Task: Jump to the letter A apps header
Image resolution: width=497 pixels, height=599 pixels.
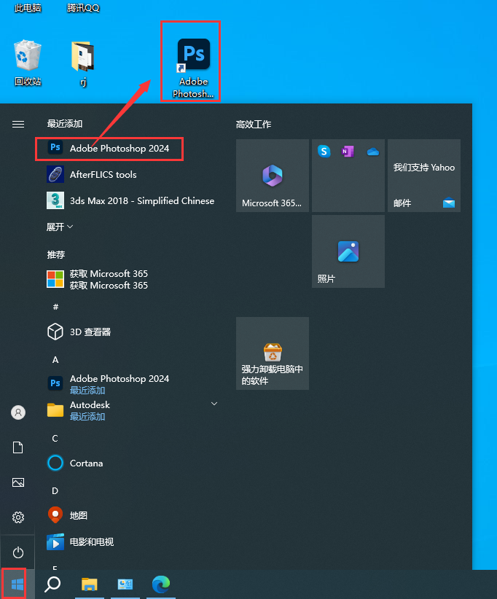Action: (x=55, y=360)
